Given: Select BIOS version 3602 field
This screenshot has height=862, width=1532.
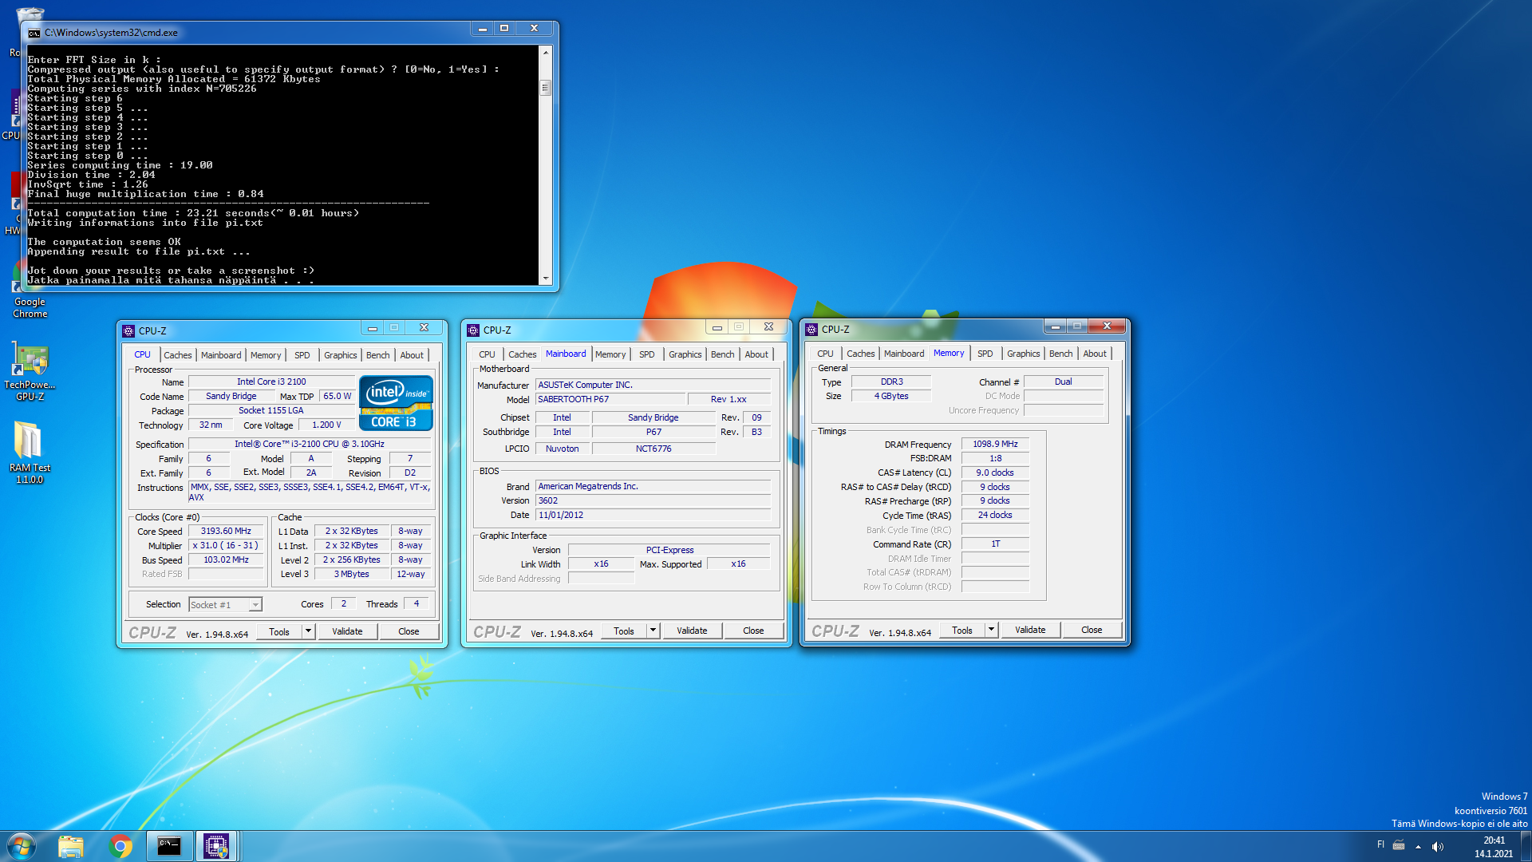Looking at the screenshot, I should 653,501.
